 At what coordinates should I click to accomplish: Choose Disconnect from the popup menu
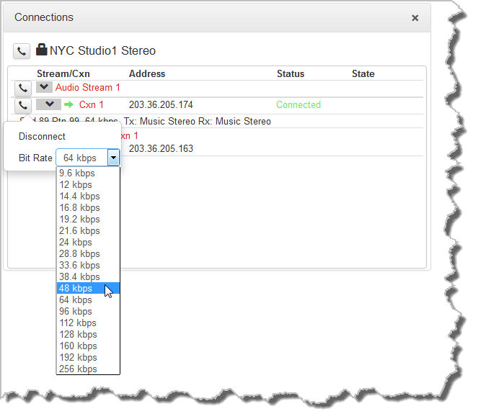pos(42,136)
